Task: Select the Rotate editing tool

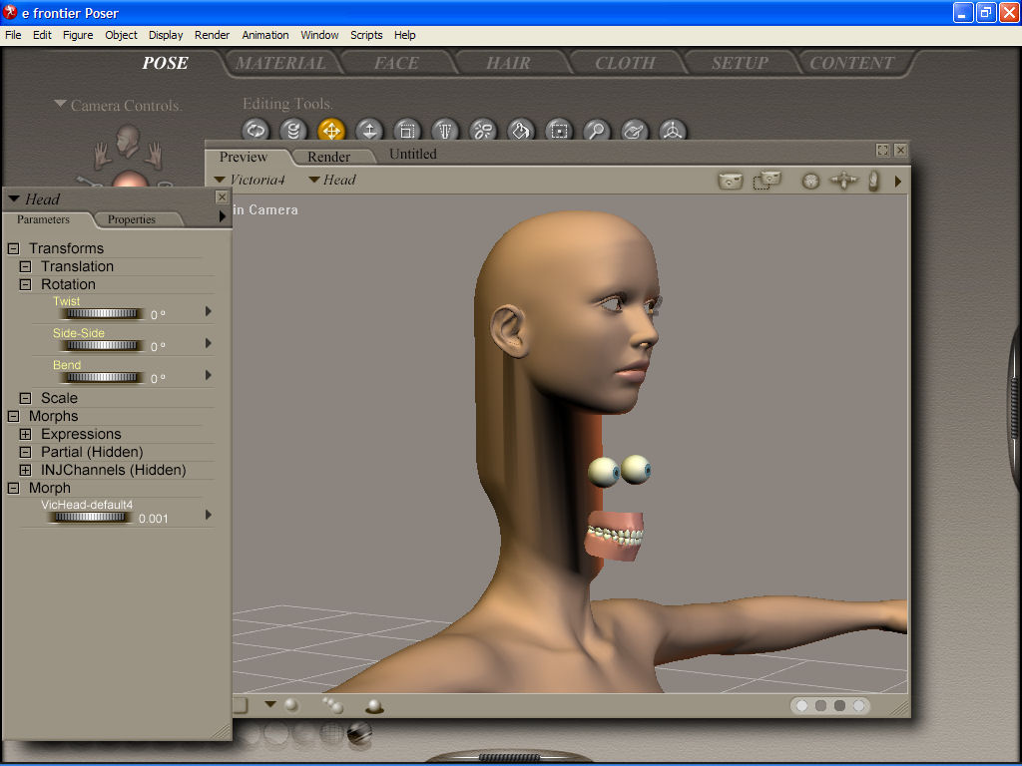Action: pos(256,131)
